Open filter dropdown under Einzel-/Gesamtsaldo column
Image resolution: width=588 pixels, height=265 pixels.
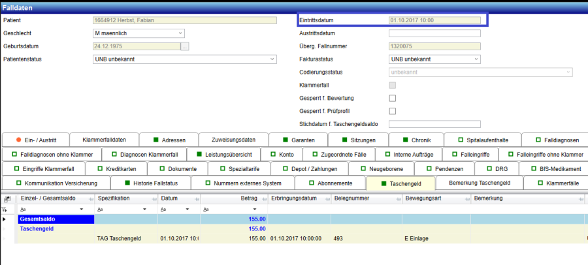click(82, 209)
